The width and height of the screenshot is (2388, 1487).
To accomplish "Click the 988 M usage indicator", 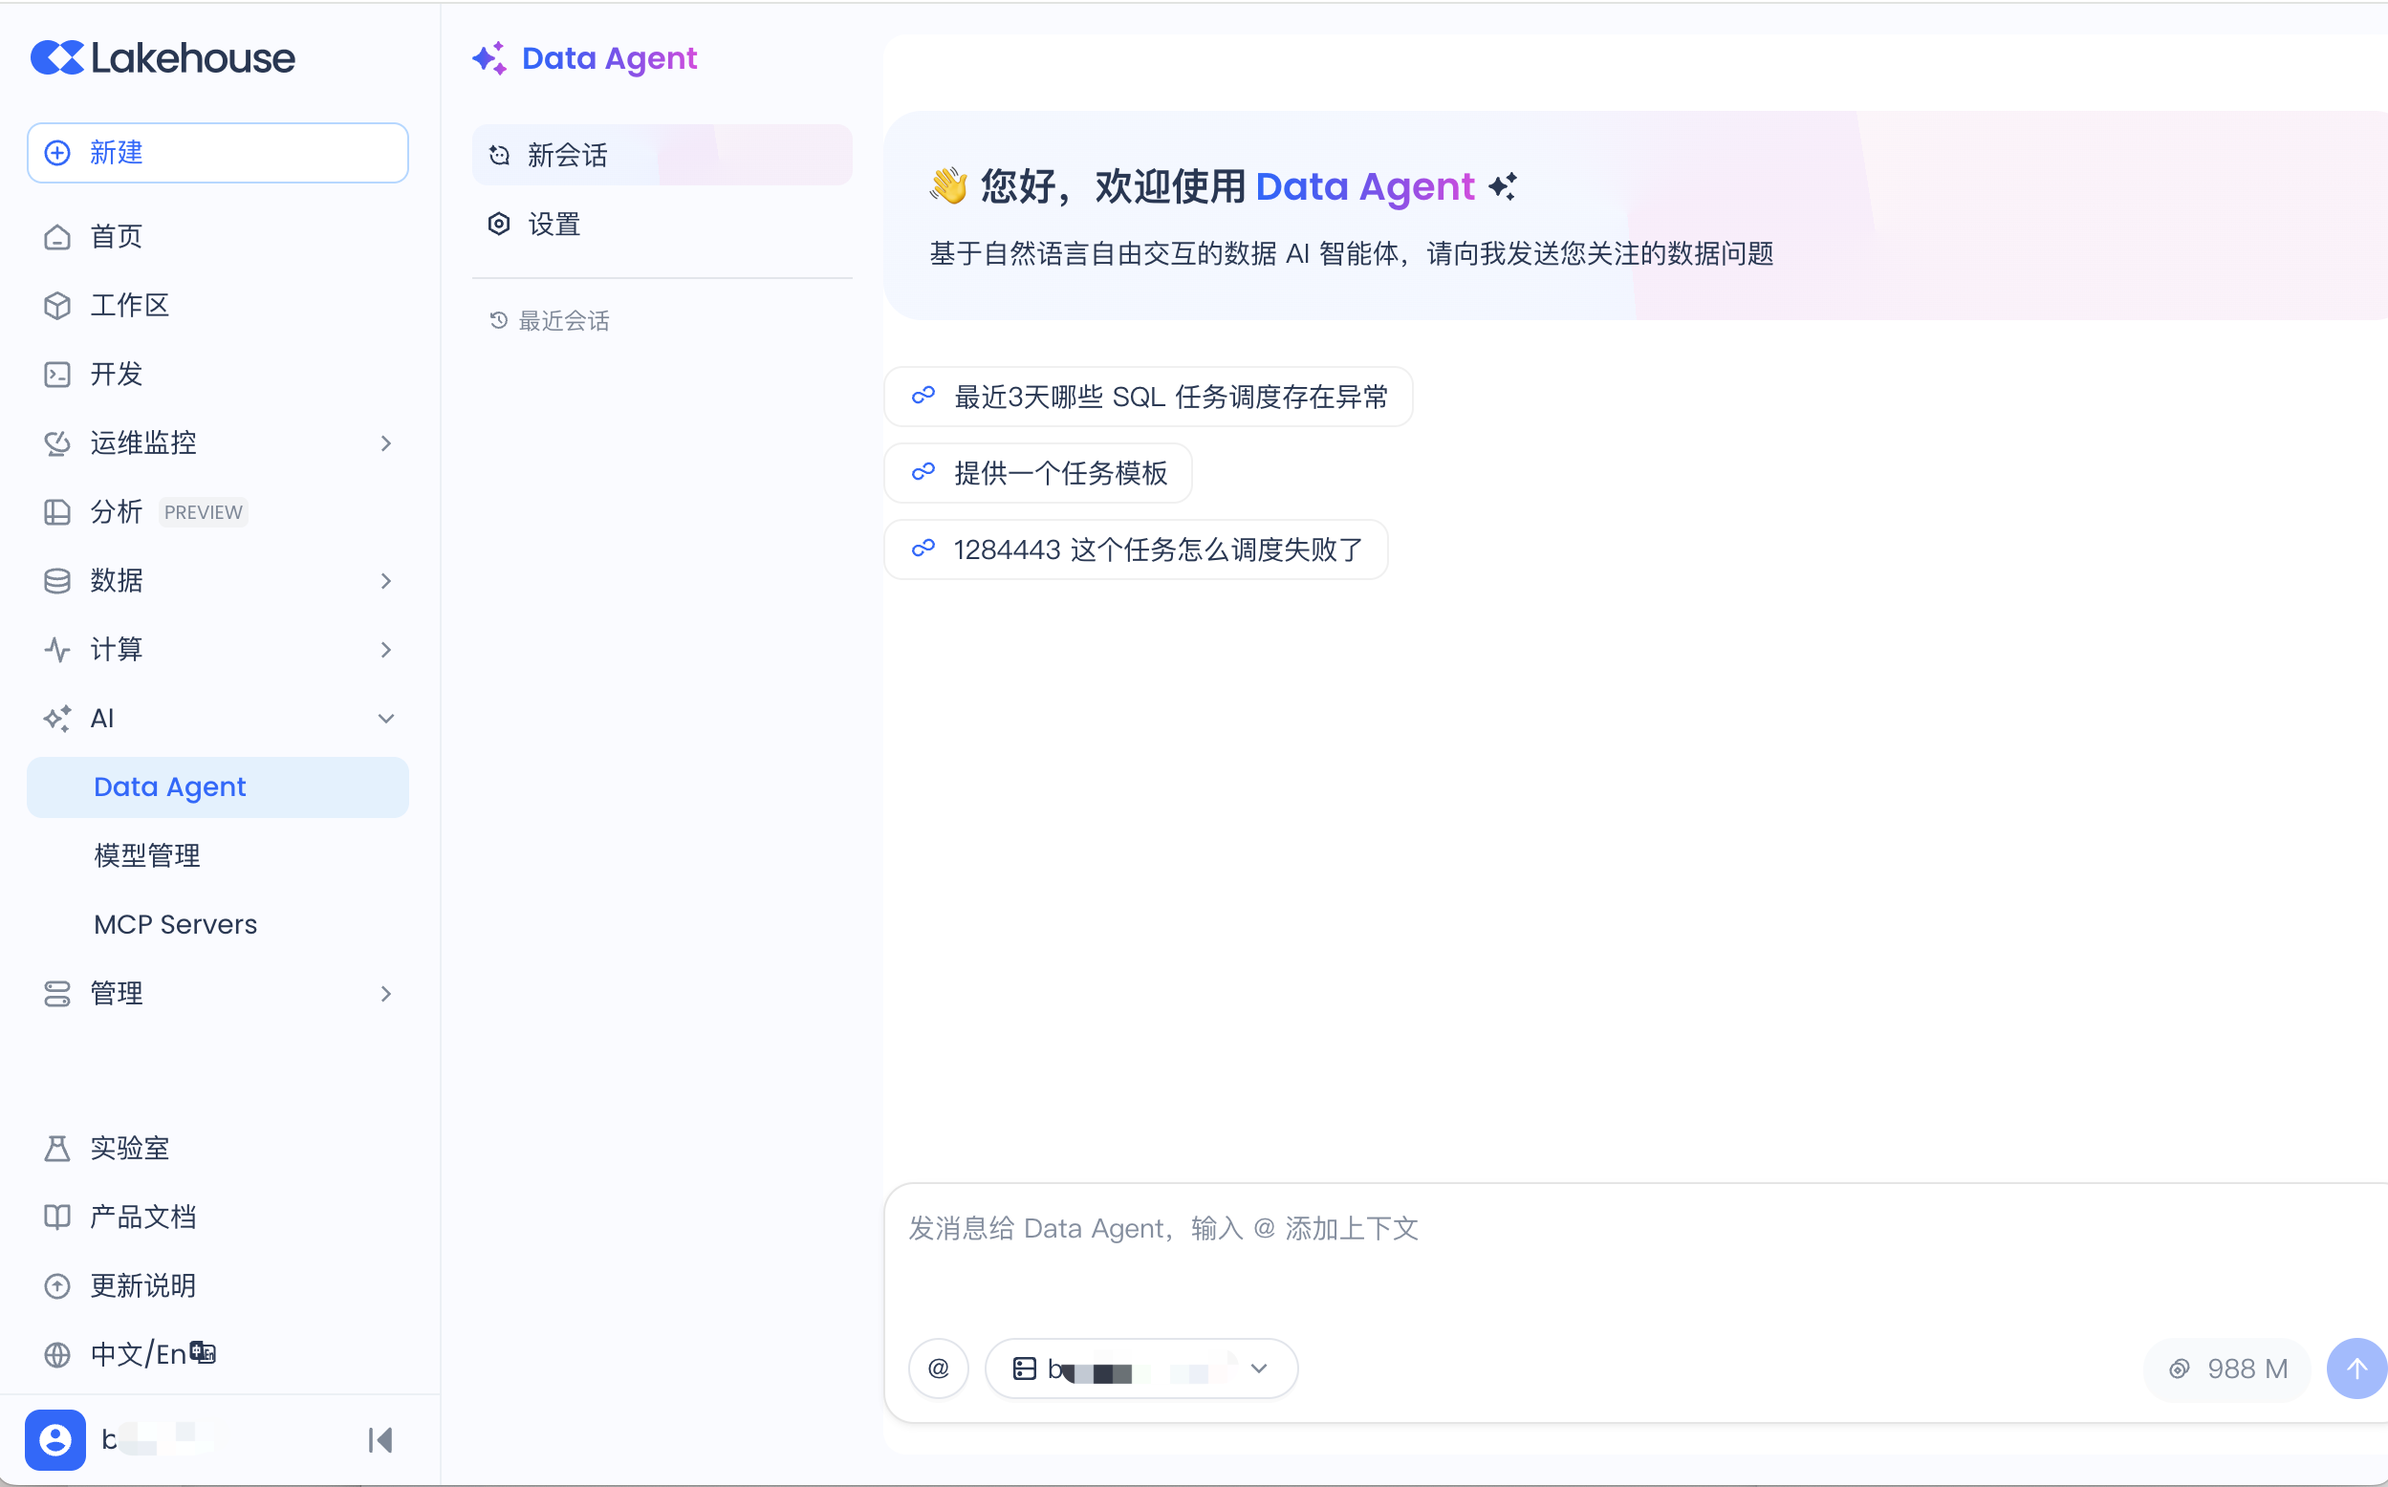I will [x=2228, y=1368].
